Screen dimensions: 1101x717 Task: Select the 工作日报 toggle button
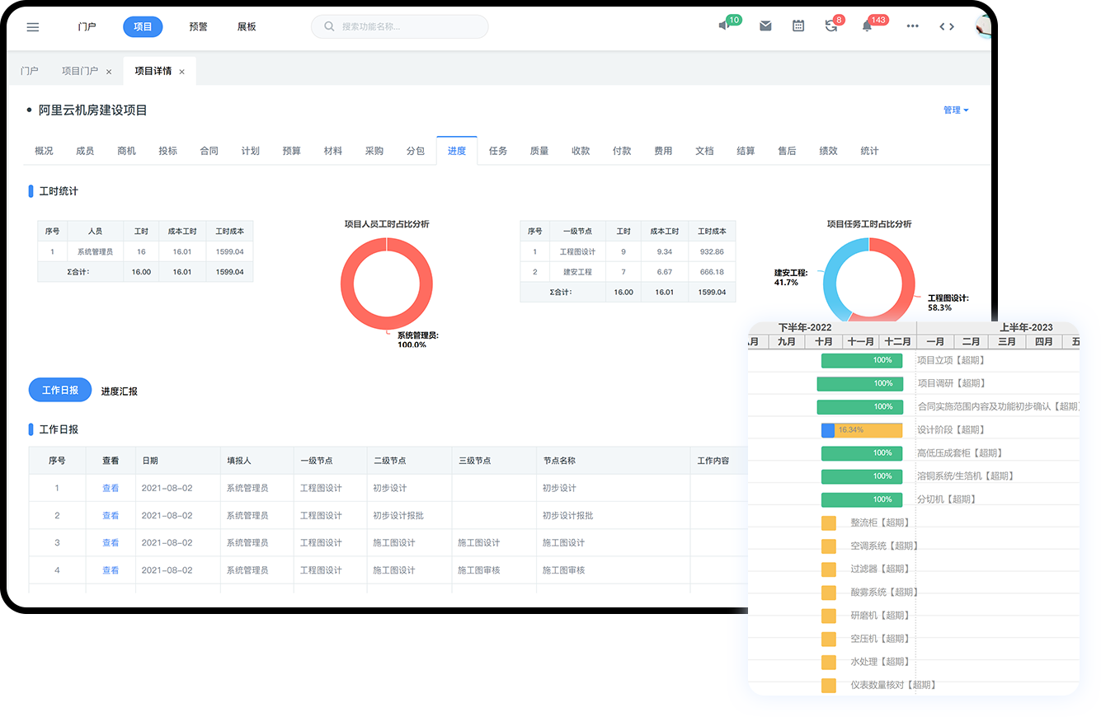[60, 391]
